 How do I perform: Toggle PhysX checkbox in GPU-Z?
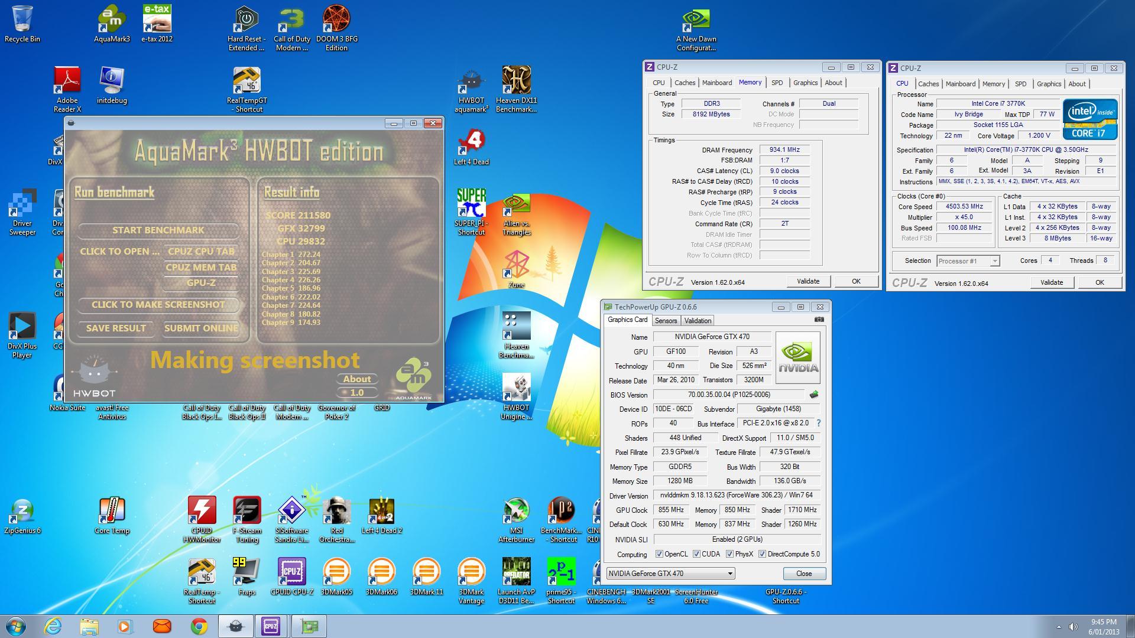(729, 554)
